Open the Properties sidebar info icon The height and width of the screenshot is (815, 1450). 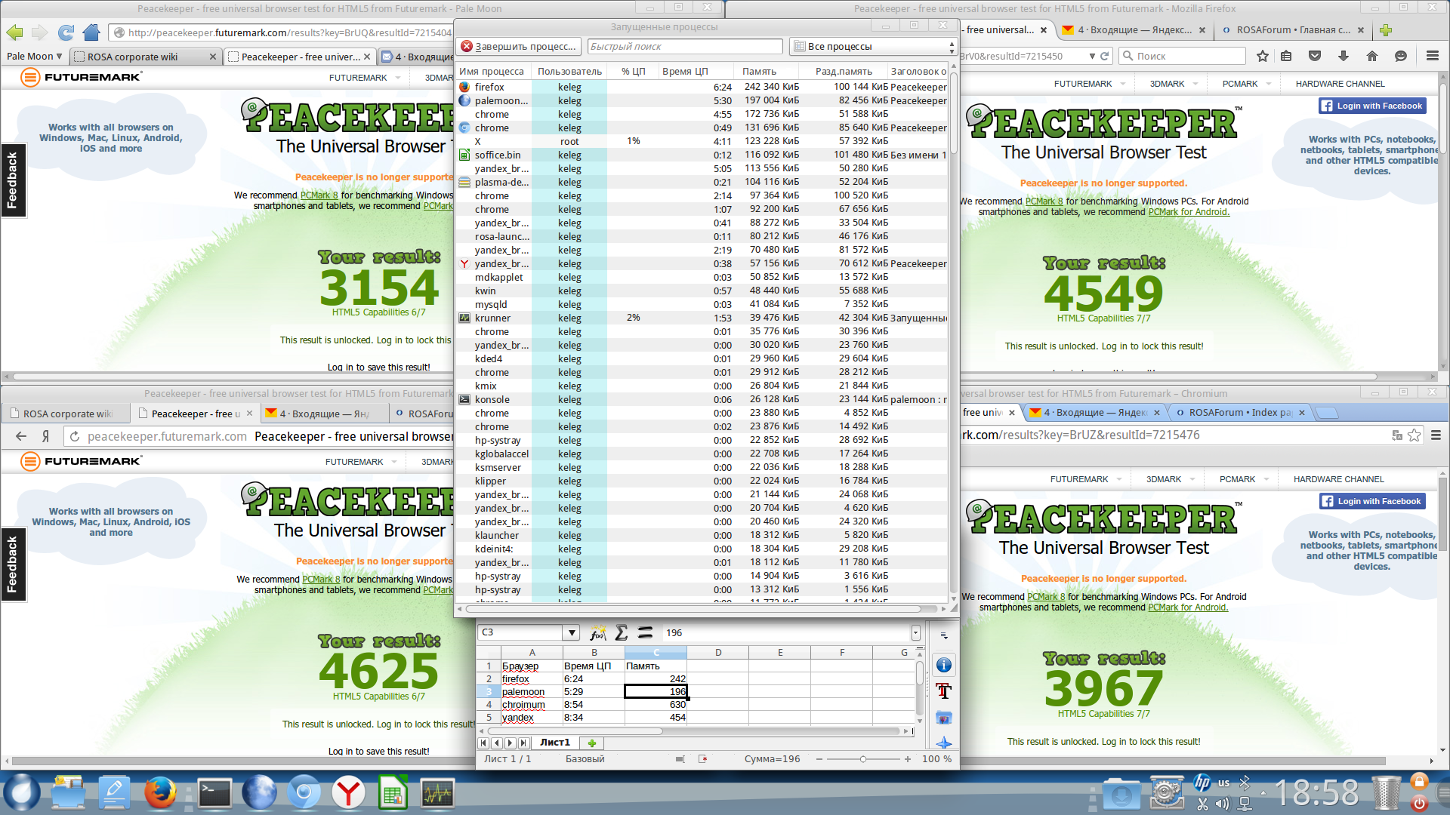point(943,665)
